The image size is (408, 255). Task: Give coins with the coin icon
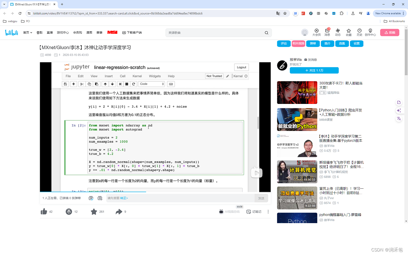pos(69,212)
